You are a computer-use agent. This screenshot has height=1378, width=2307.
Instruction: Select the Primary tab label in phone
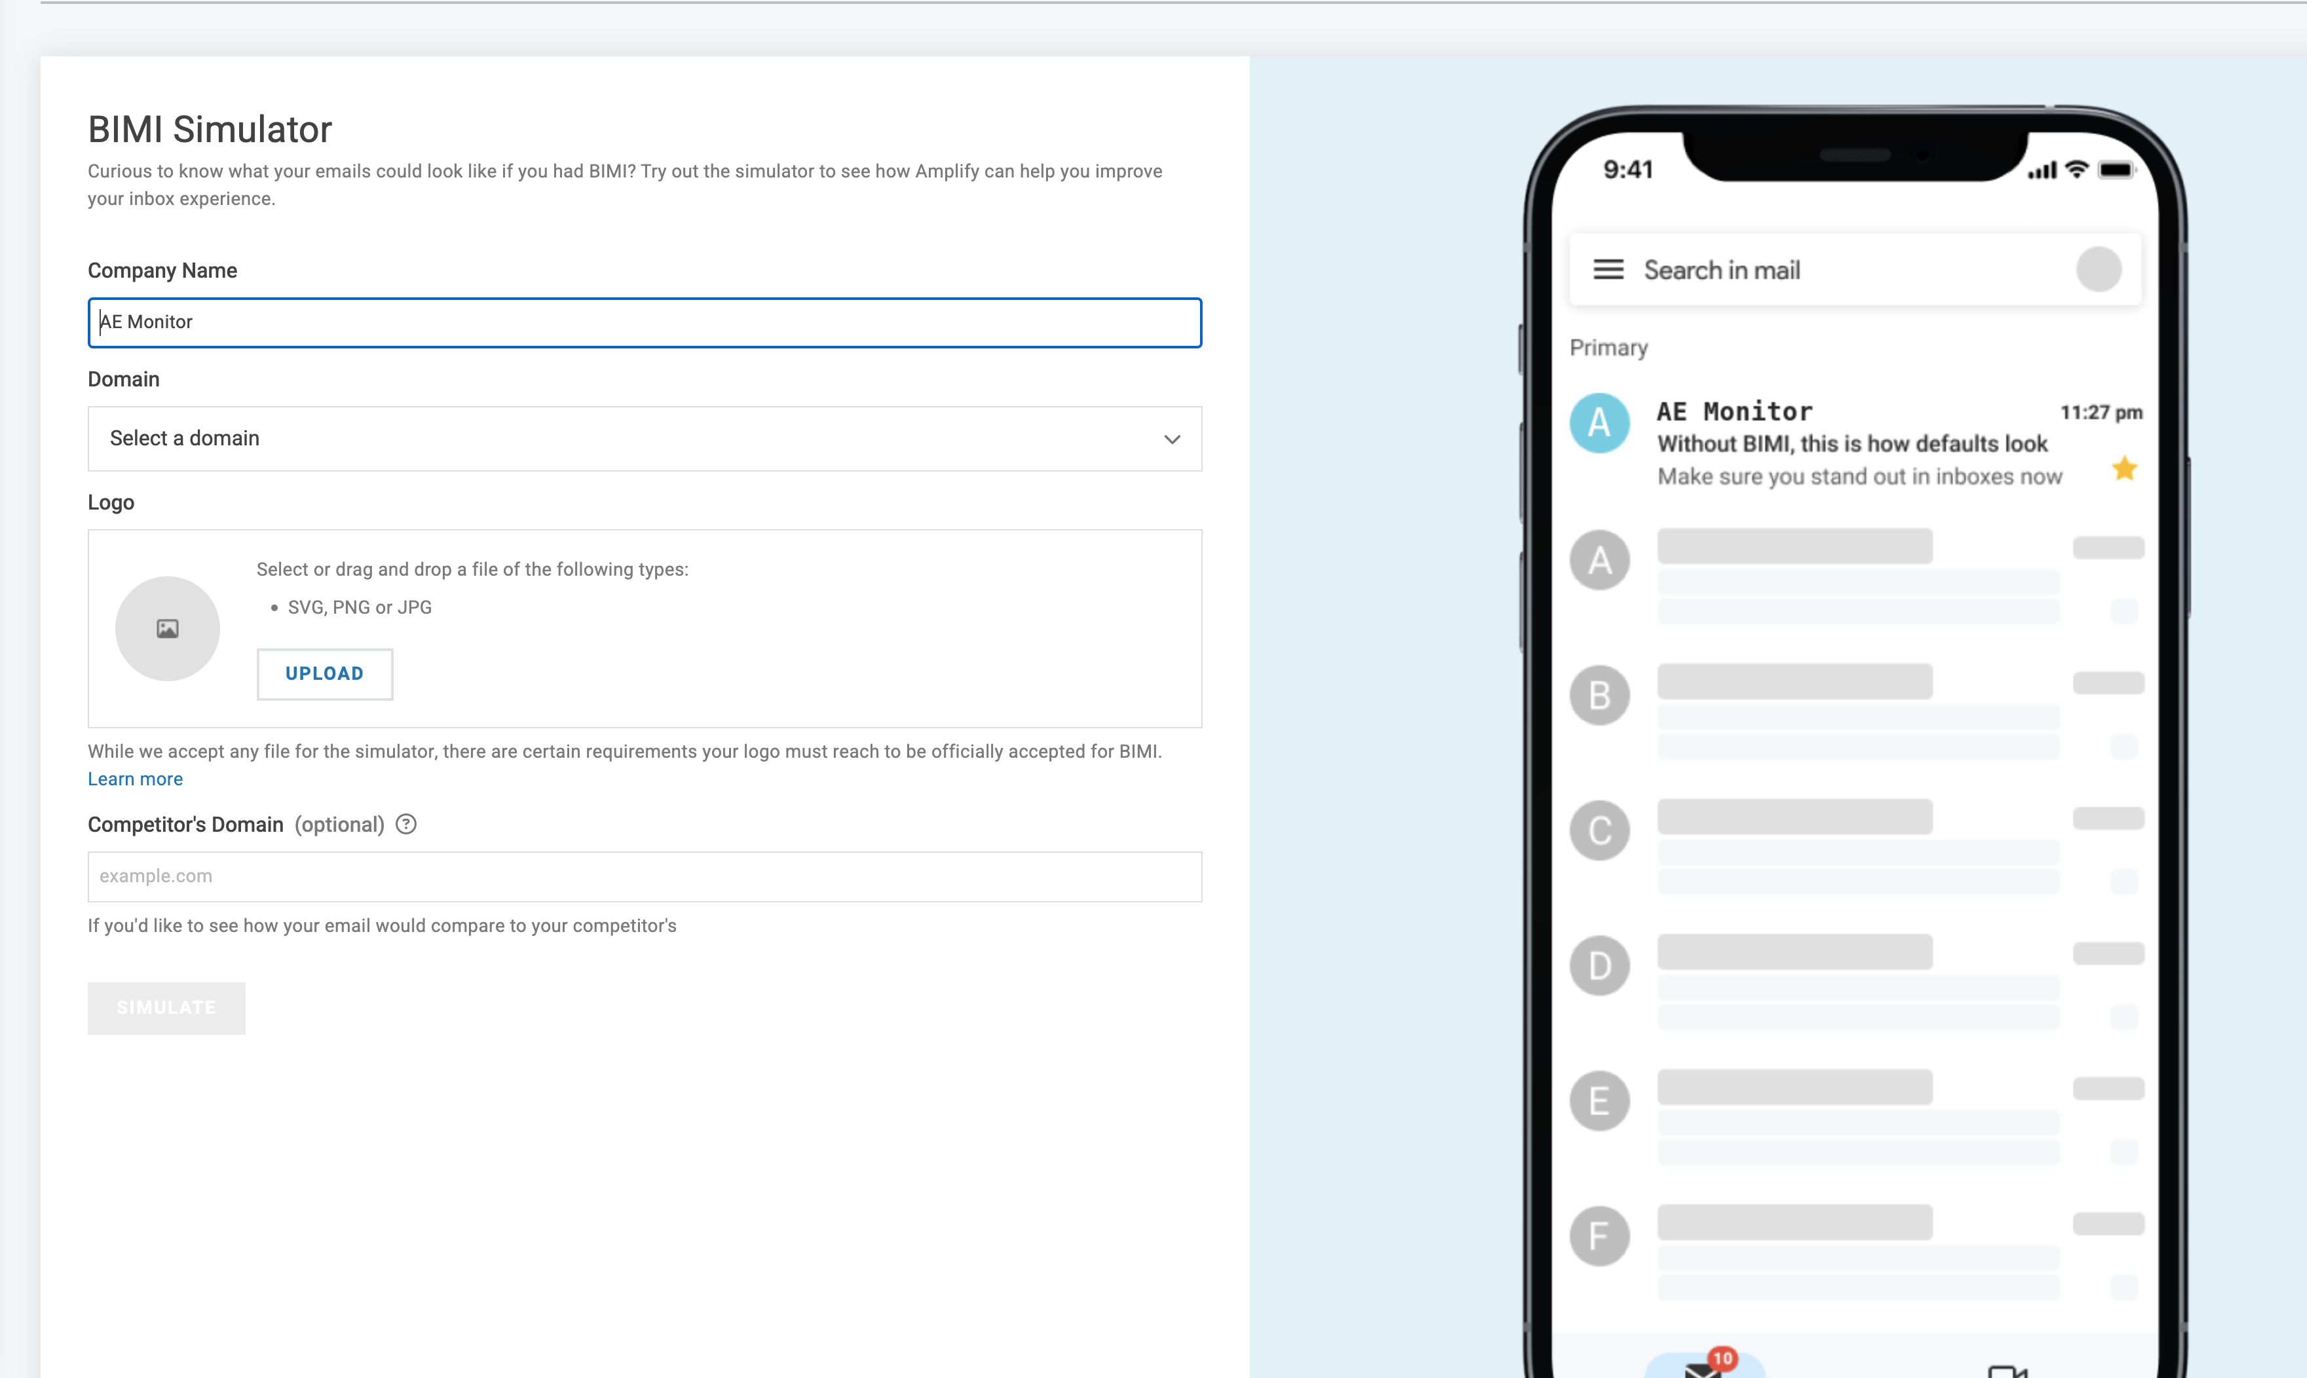[1609, 348]
